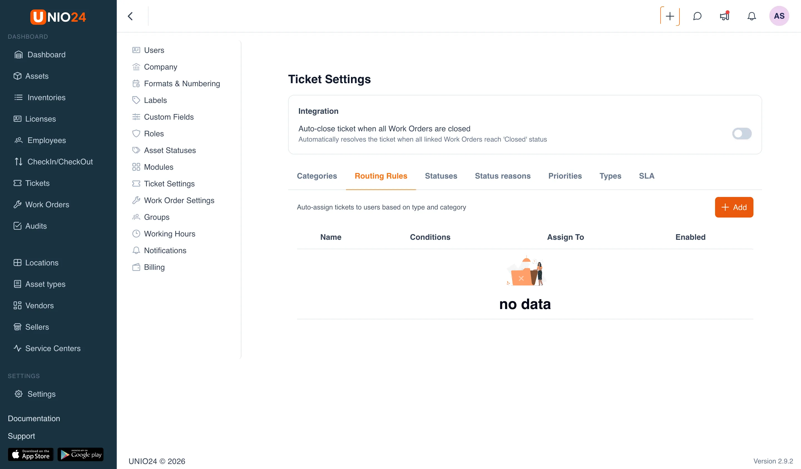This screenshot has height=469, width=801.
Task: Open the Statuses tab
Action: point(441,176)
